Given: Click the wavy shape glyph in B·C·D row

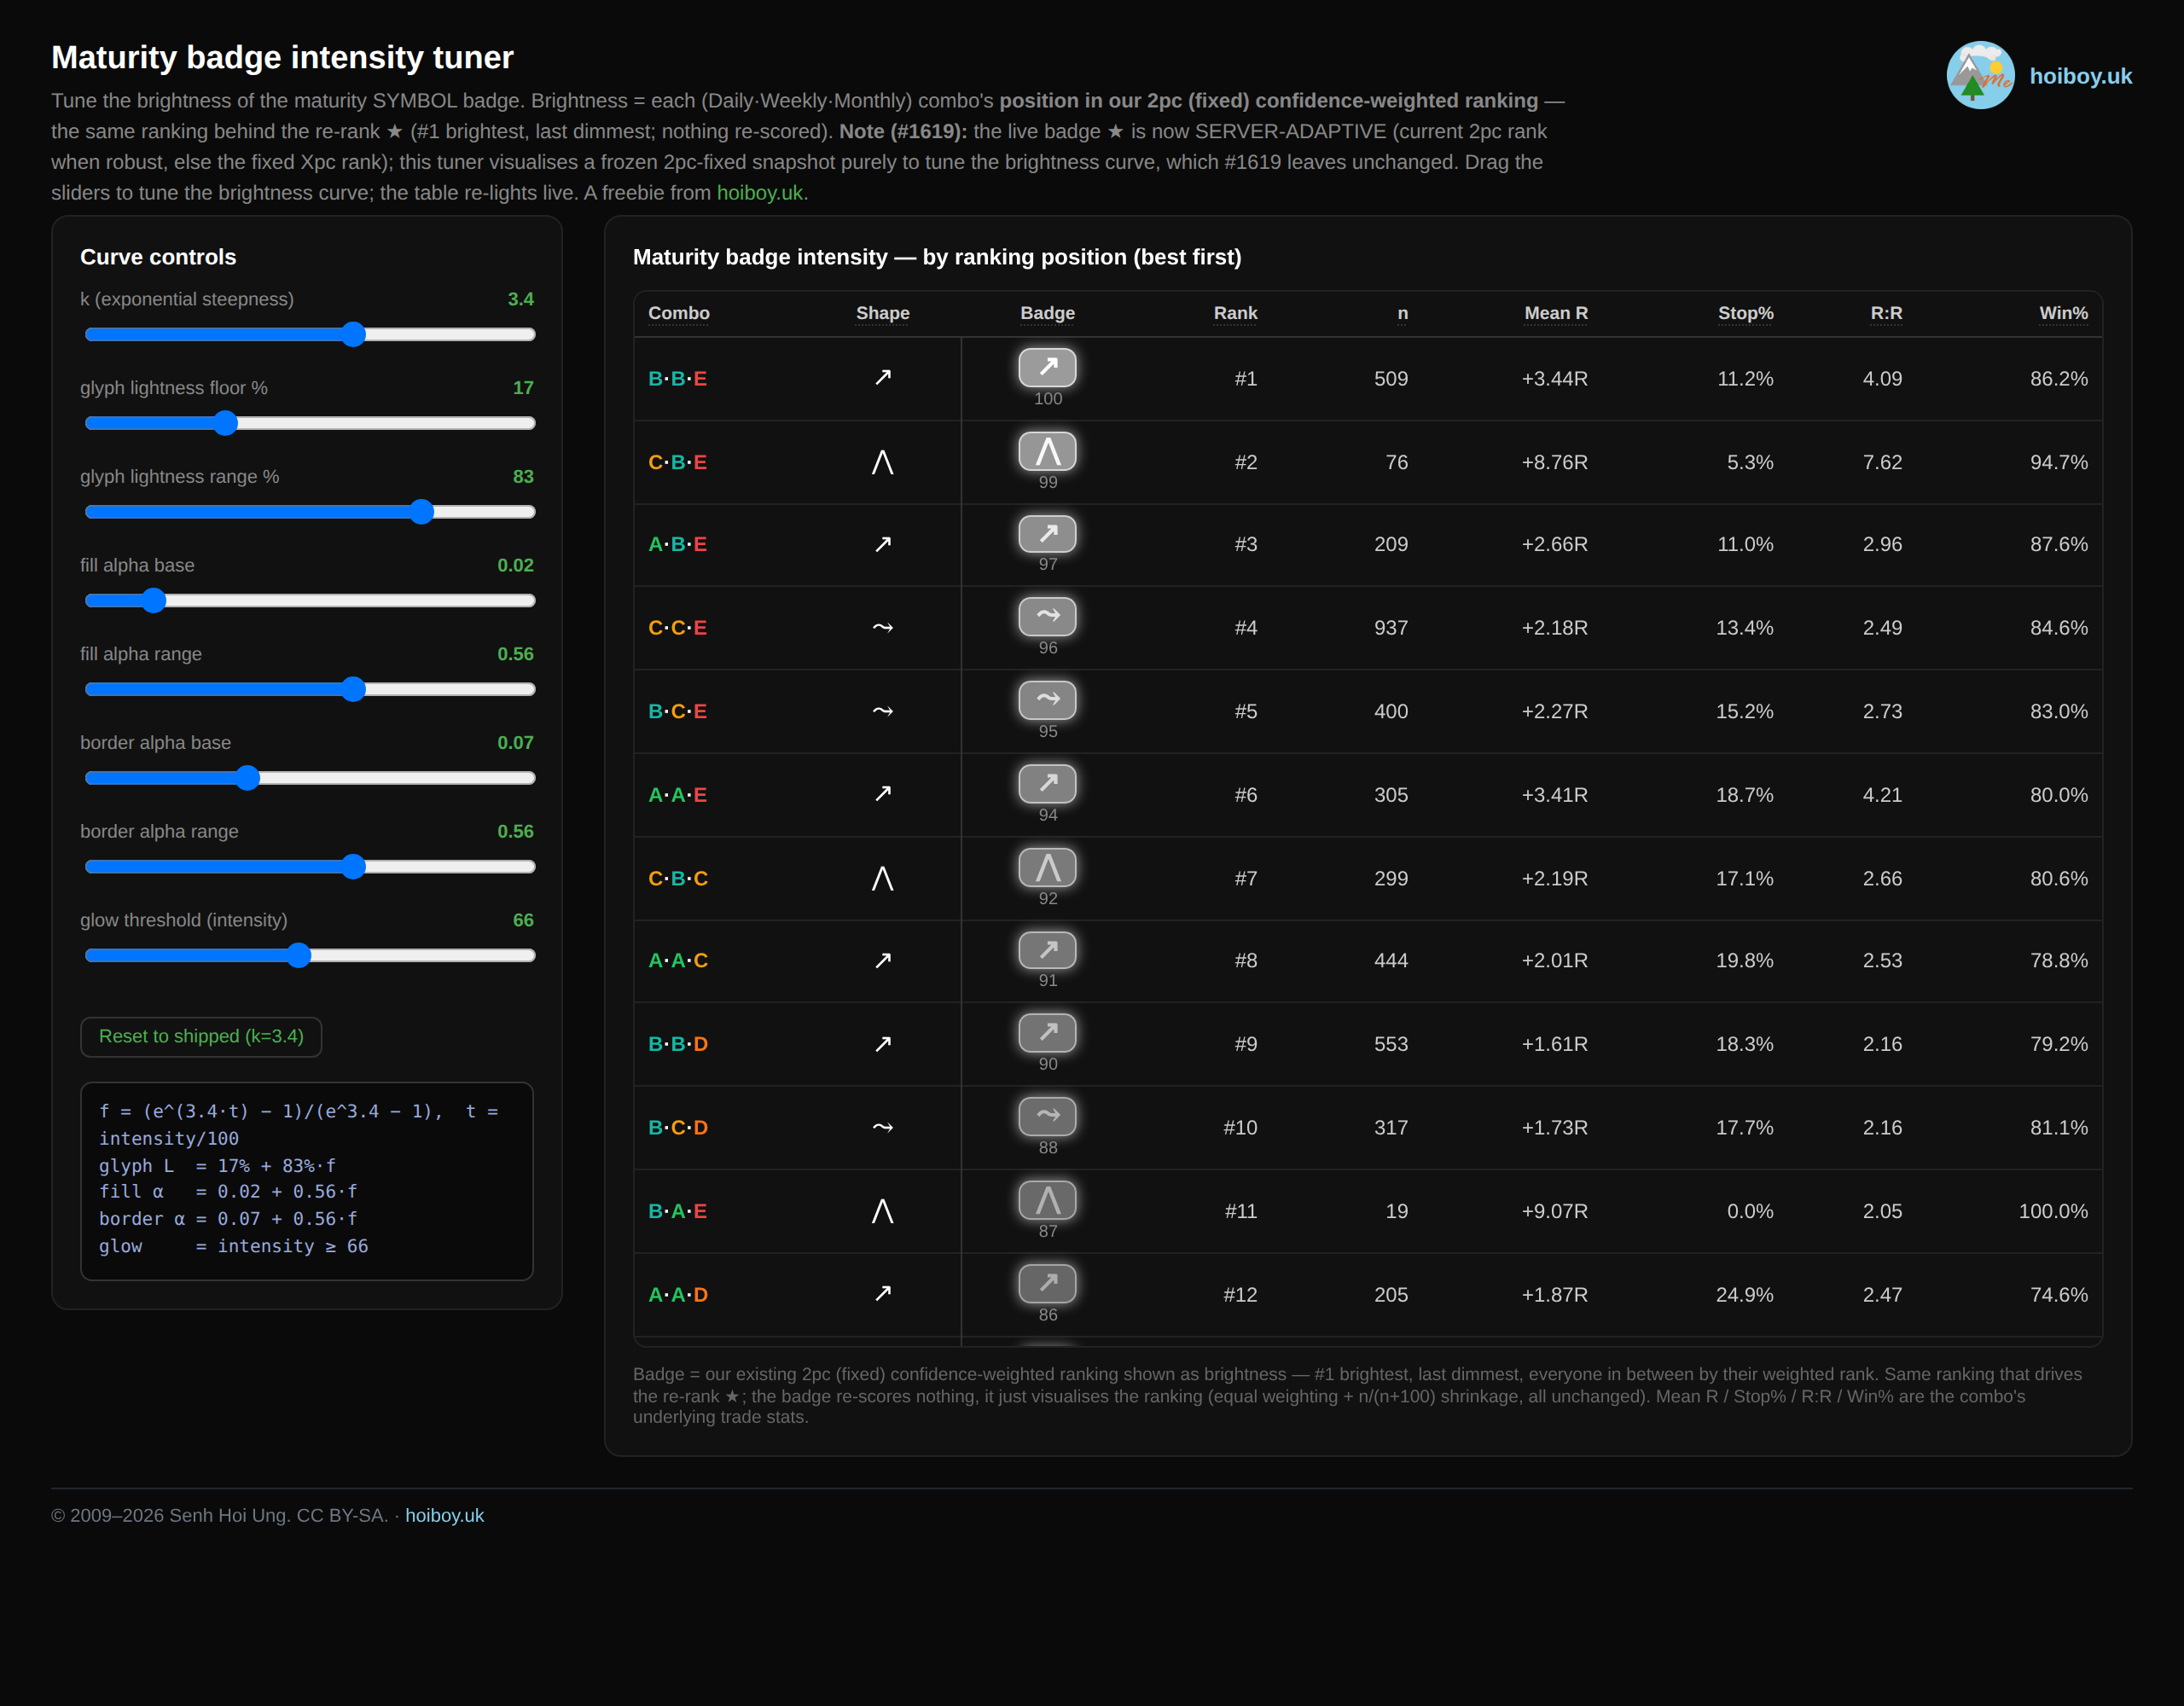Looking at the screenshot, I should 883,1127.
